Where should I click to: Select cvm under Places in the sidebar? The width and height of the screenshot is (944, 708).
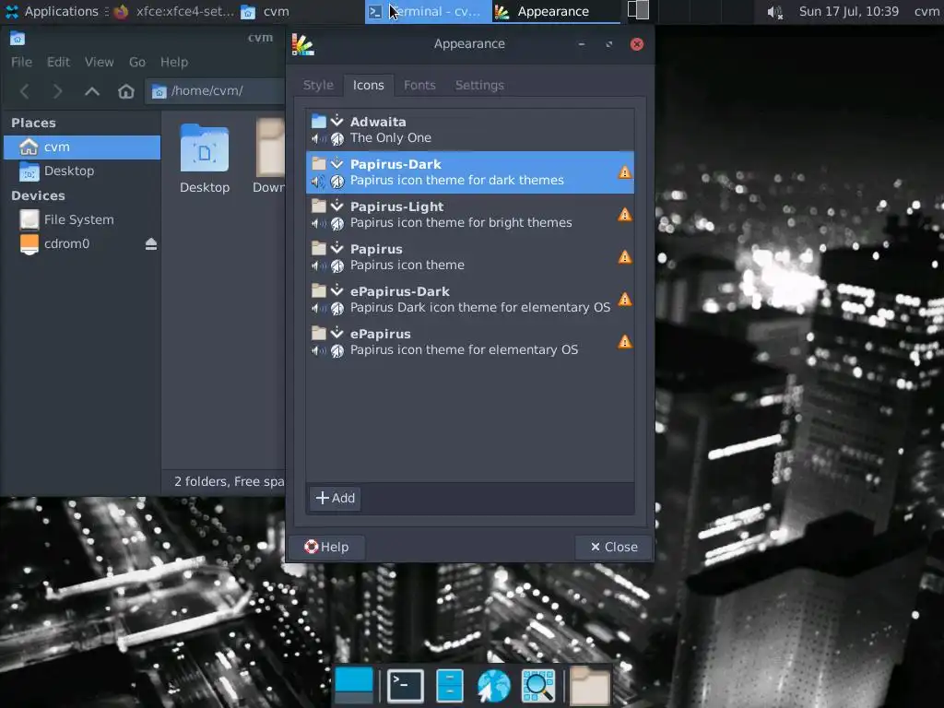click(82, 147)
